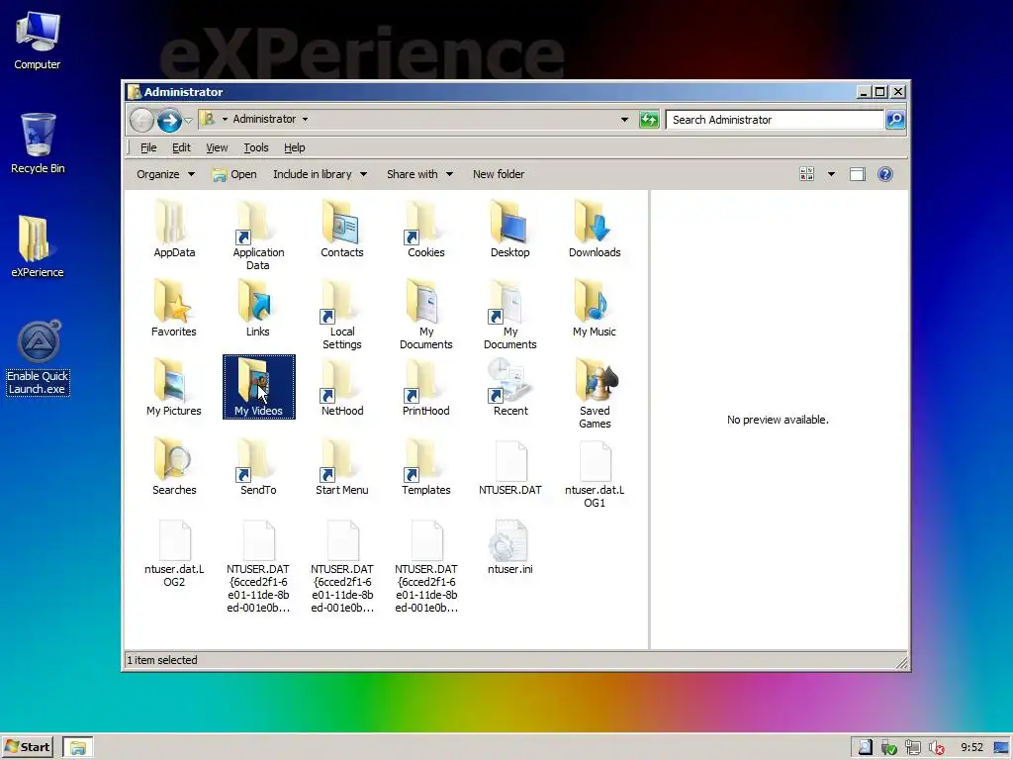Click the Search Administrator input field
1013x760 pixels.
pyautogui.click(x=775, y=120)
